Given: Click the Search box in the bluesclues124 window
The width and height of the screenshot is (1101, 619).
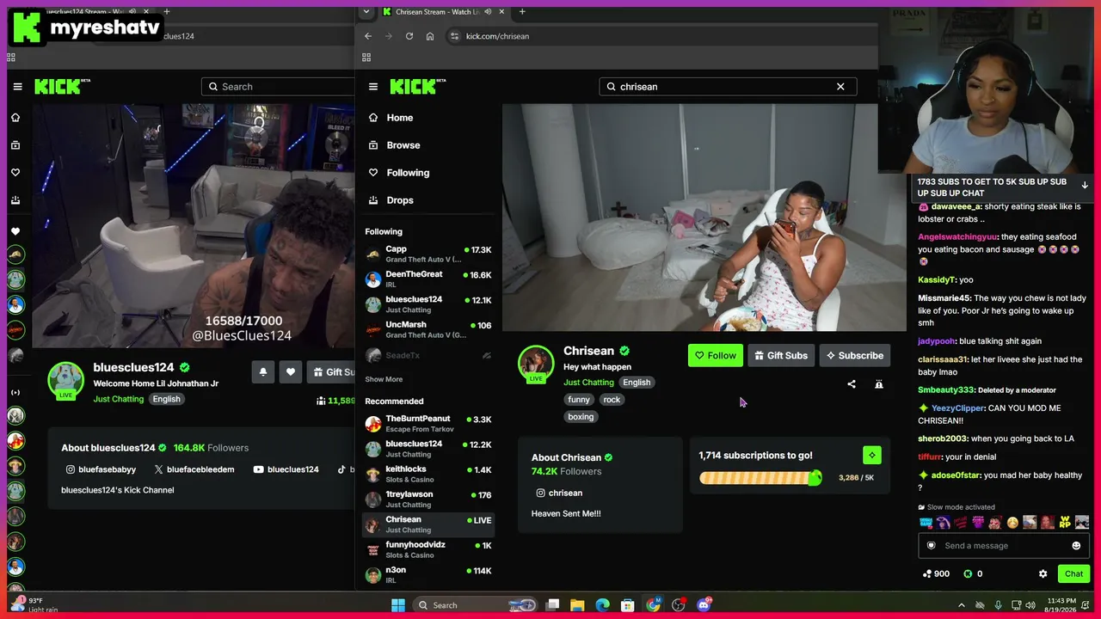Looking at the screenshot, I should 279,86.
